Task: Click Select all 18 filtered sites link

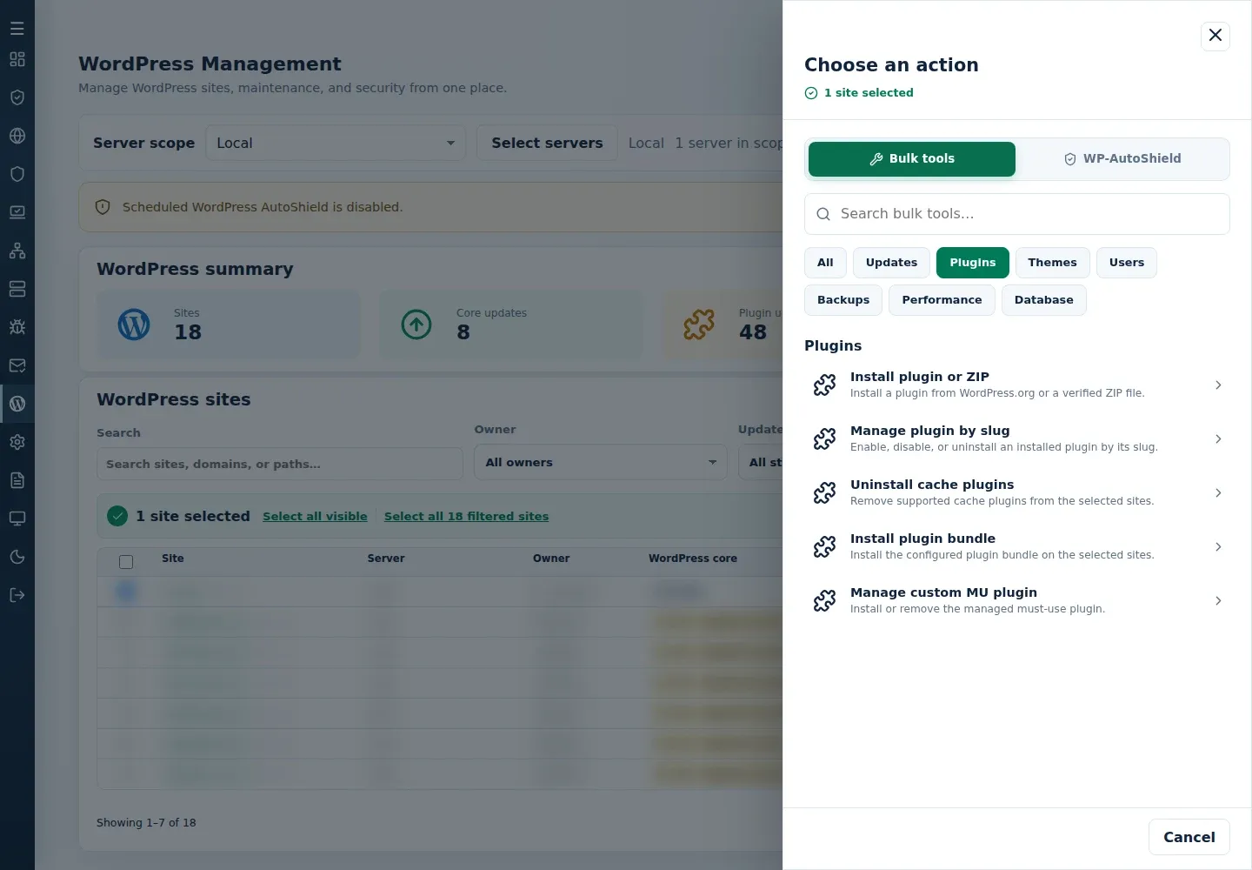Action: (466, 517)
